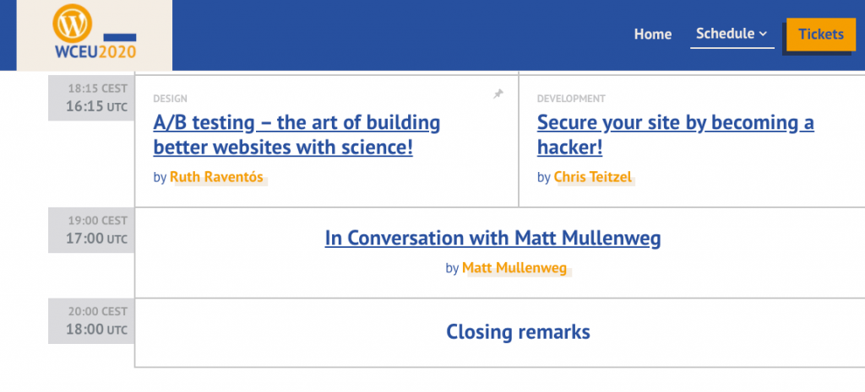This screenshot has width=865, height=392.
Task: Go to the Home page
Action: click(653, 35)
